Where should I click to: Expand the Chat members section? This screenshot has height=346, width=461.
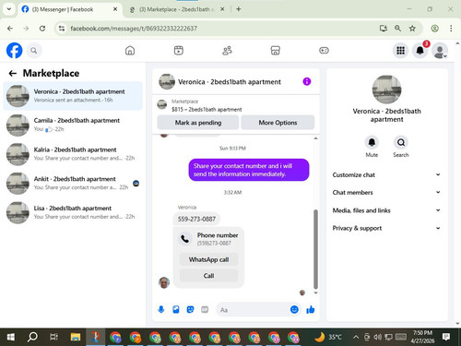(386, 192)
